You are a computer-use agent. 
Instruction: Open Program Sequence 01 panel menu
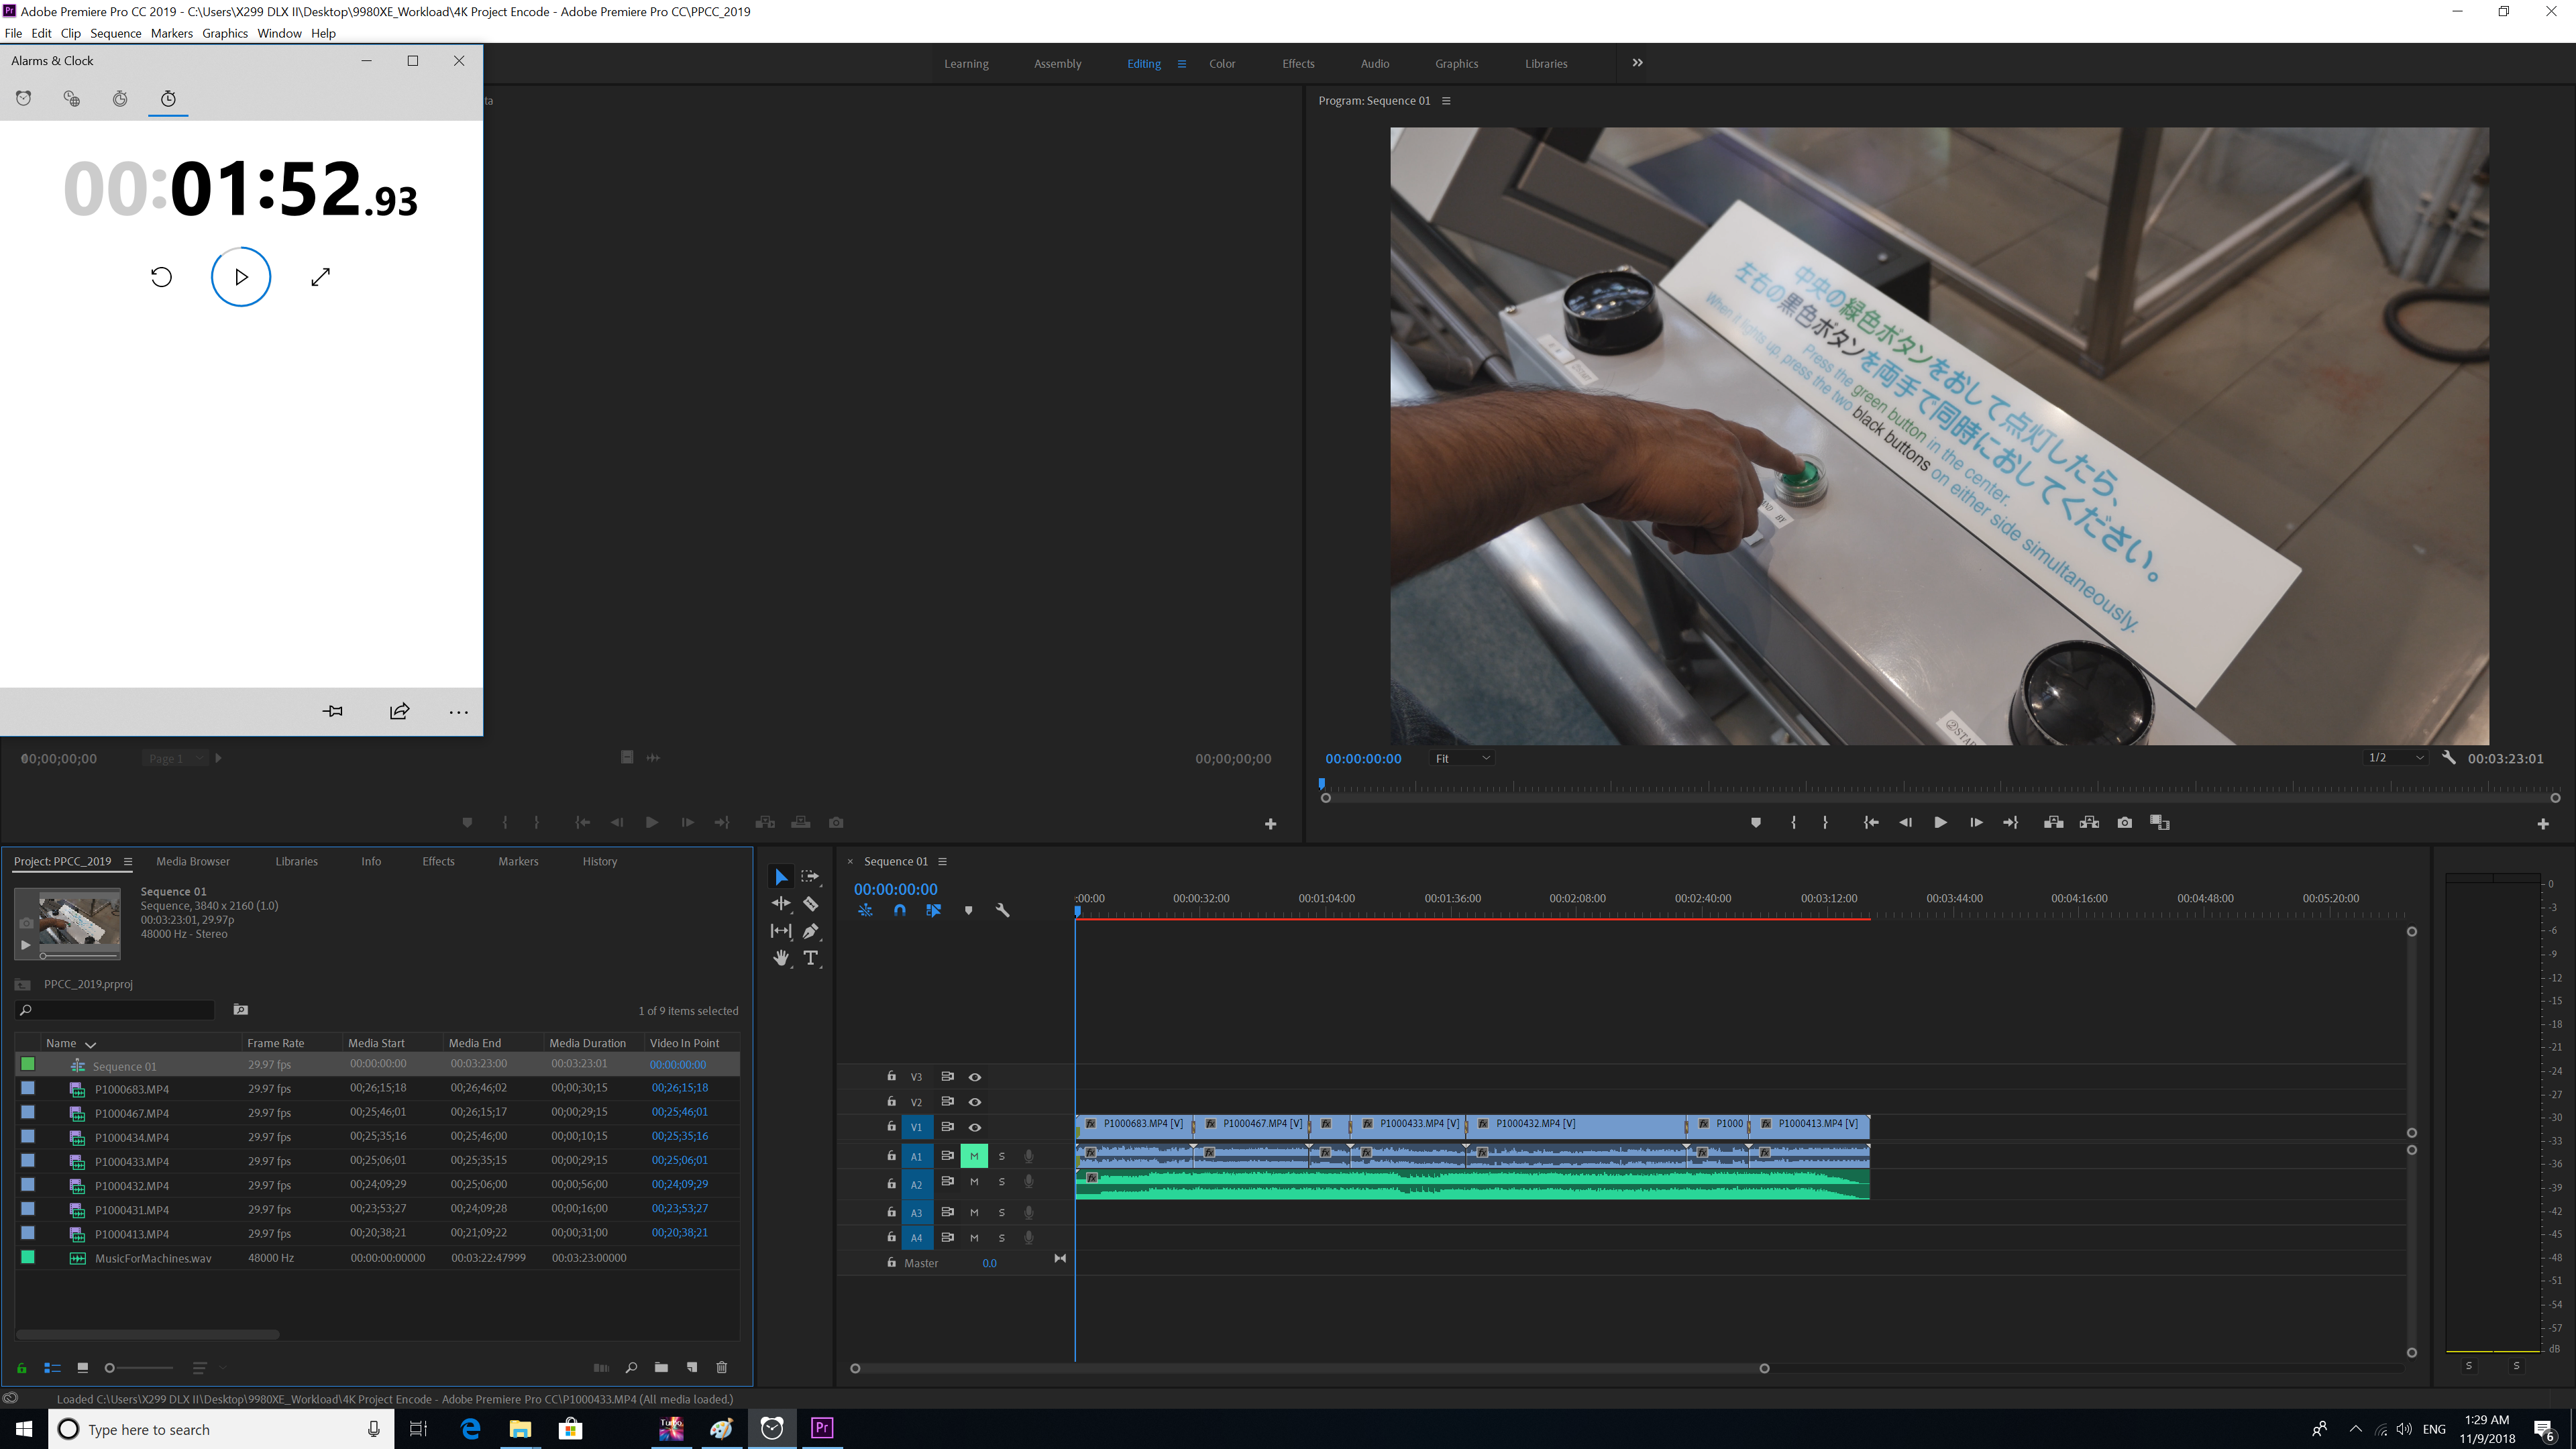[1446, 100]
